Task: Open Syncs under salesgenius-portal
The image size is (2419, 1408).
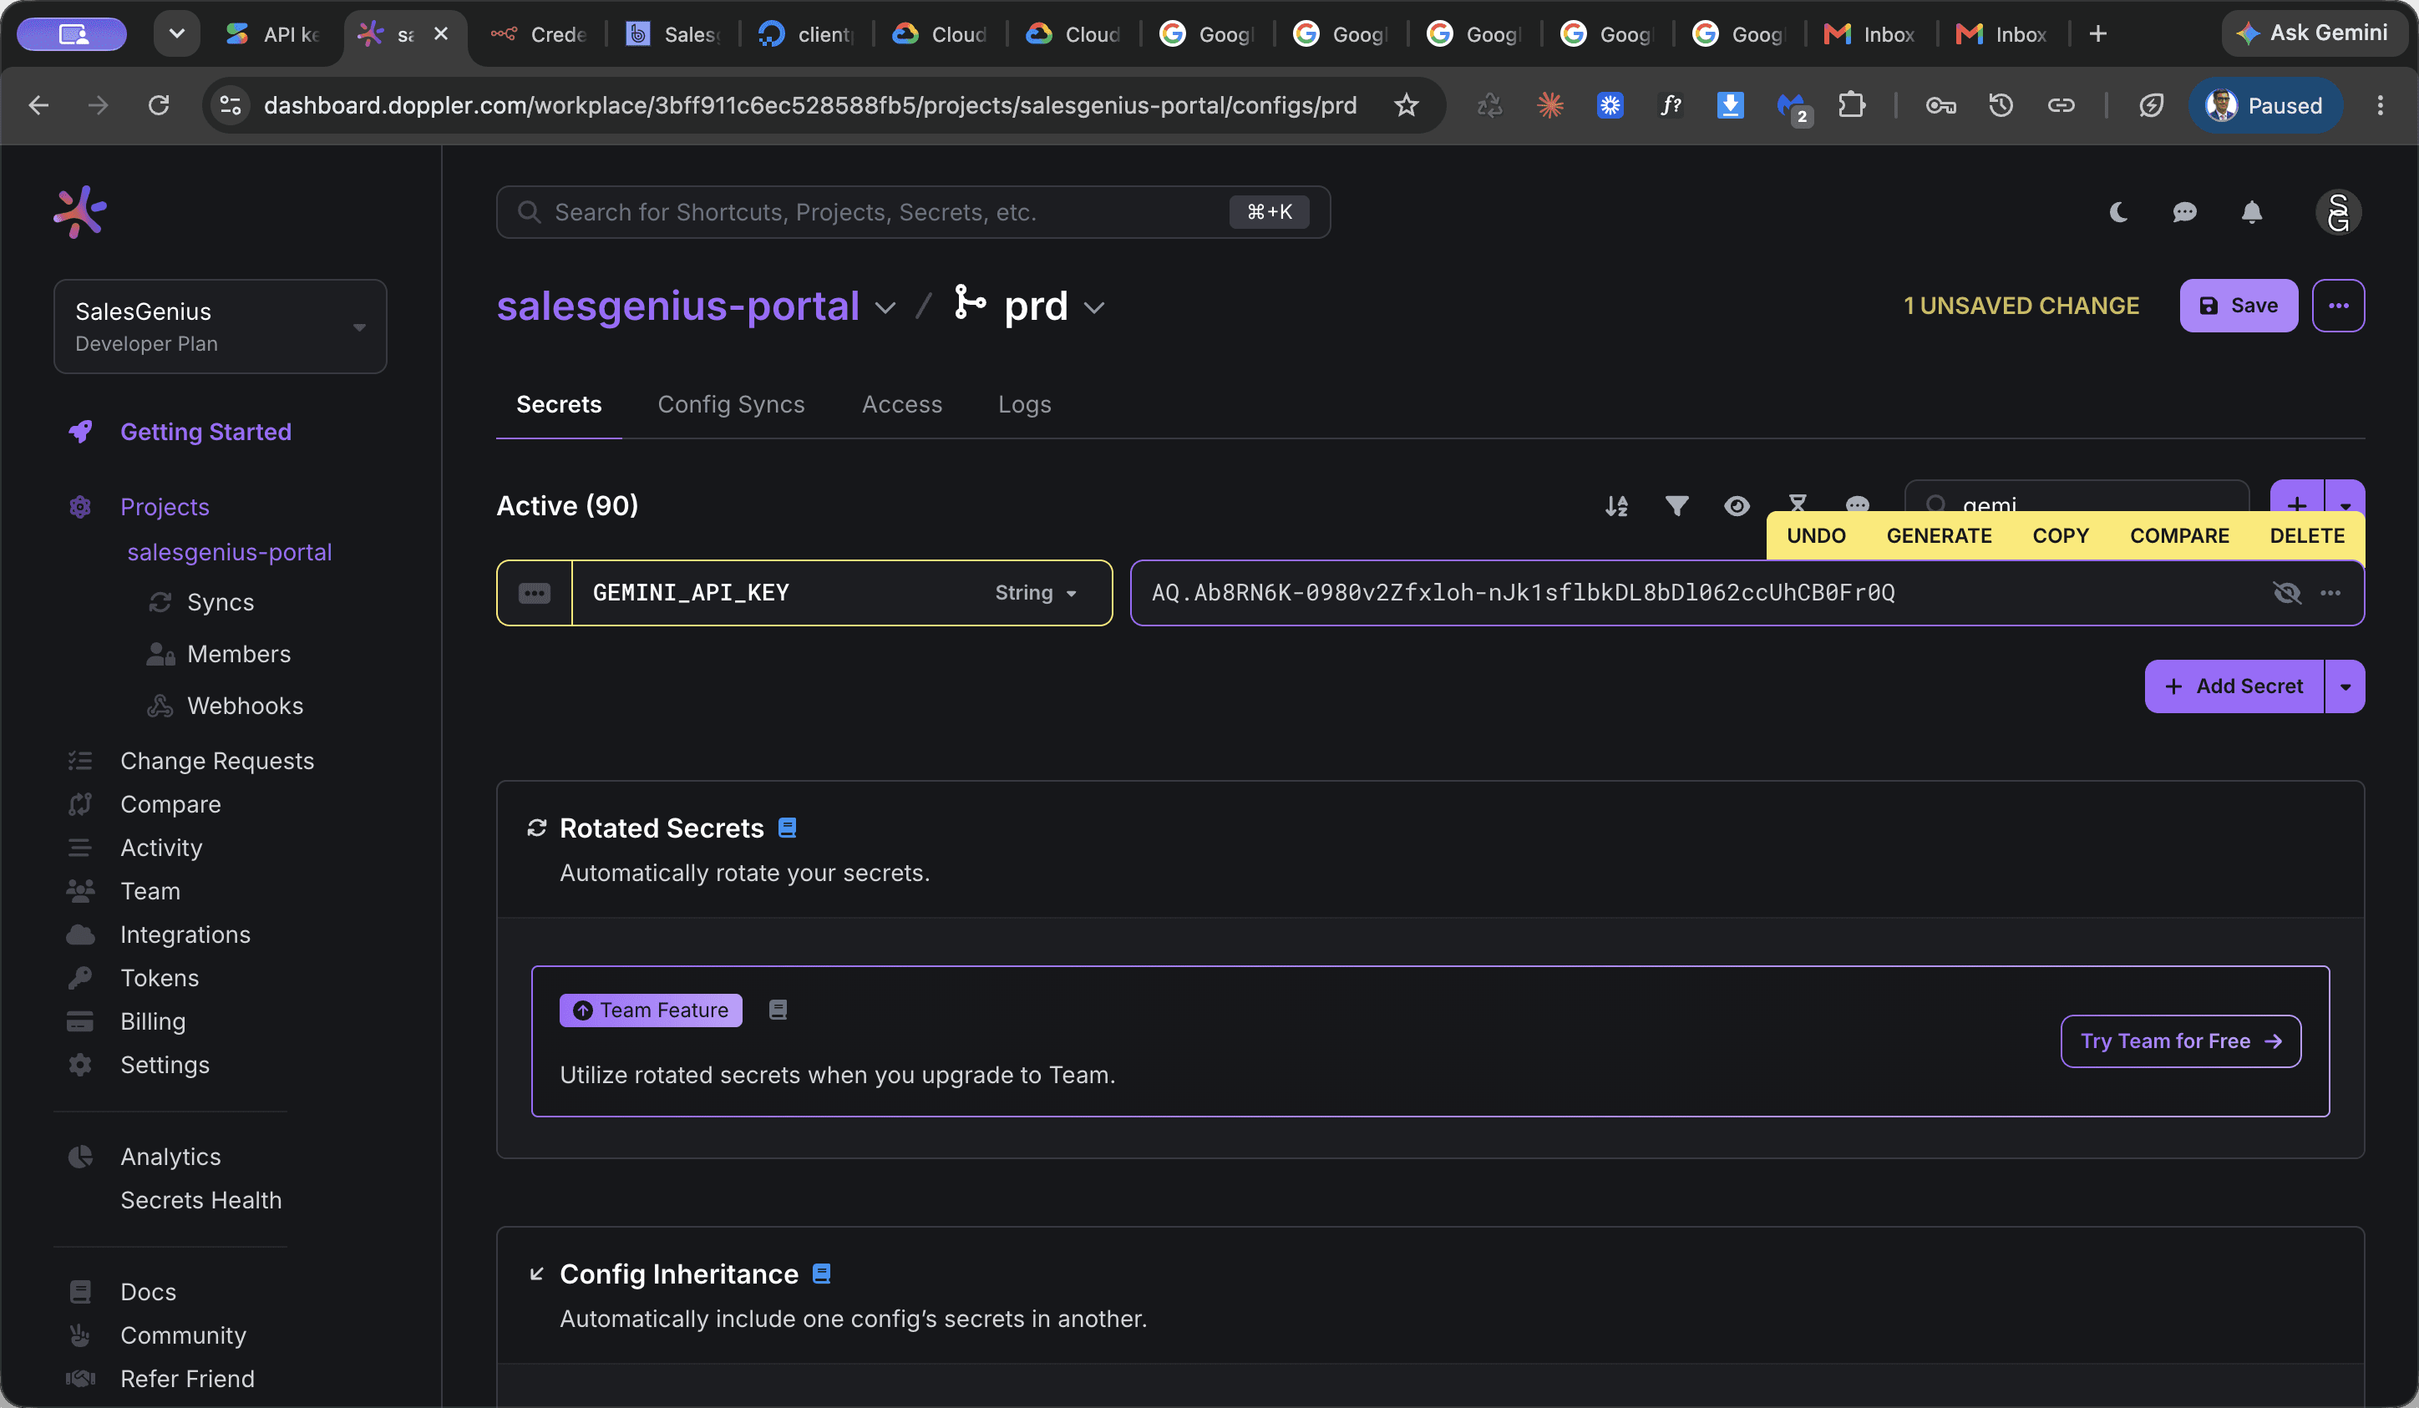Action: [x=221, y=602]
